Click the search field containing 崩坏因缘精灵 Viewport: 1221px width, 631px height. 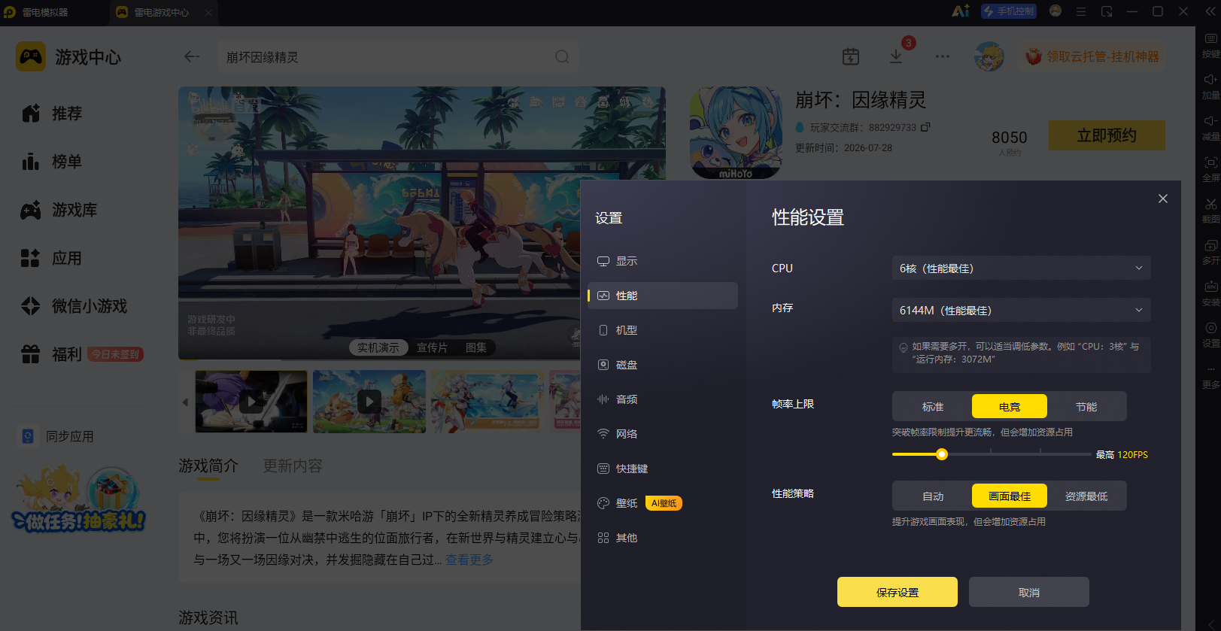(x=398, y=56)
